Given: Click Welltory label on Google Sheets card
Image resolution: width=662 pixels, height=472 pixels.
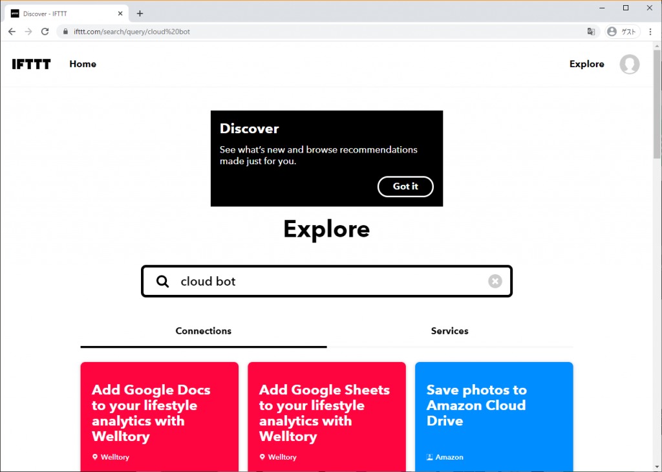Looking at the screenshot, I should point(278,457).
